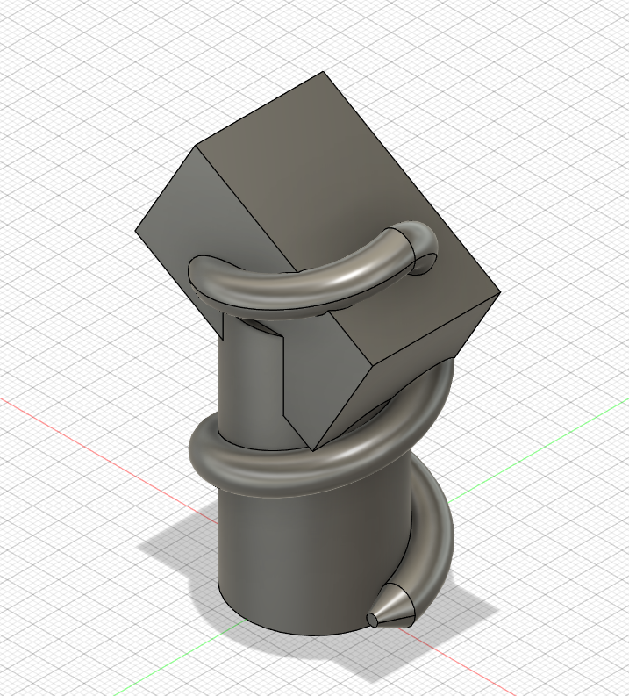Click the topmost corner of the box
The image size is (629, 696).
pos(324,74)
